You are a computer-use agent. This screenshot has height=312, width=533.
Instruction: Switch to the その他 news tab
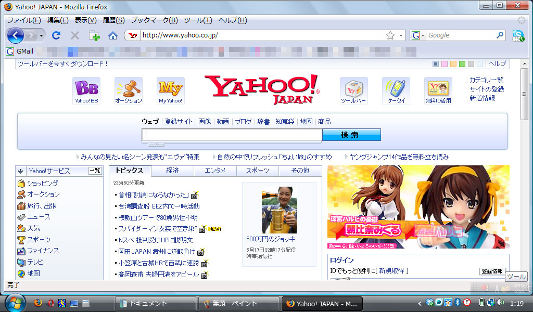(x=300, y=171)
